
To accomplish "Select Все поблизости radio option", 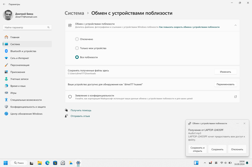I will 77,57.
